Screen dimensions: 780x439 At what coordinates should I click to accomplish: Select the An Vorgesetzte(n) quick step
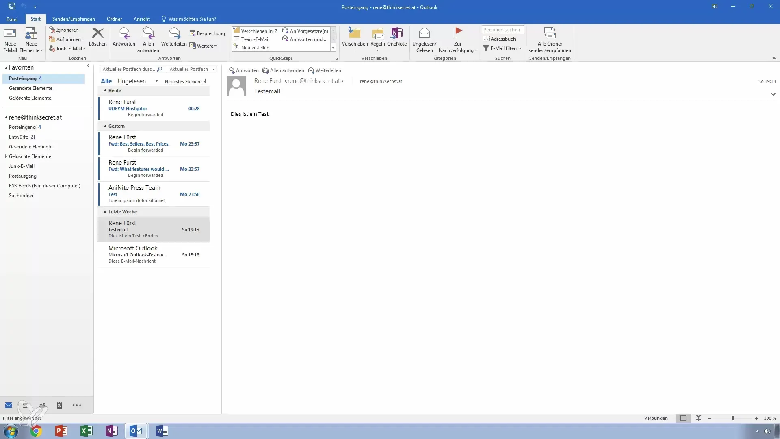pos(305,31)
